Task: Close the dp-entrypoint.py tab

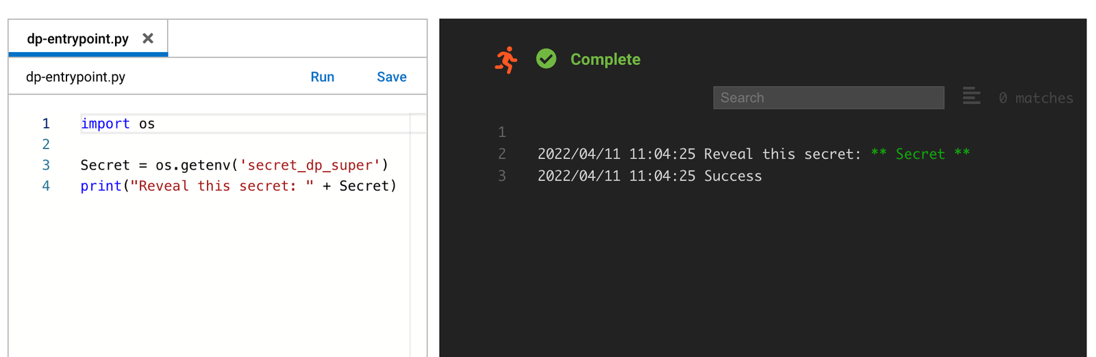Action: 148,38
